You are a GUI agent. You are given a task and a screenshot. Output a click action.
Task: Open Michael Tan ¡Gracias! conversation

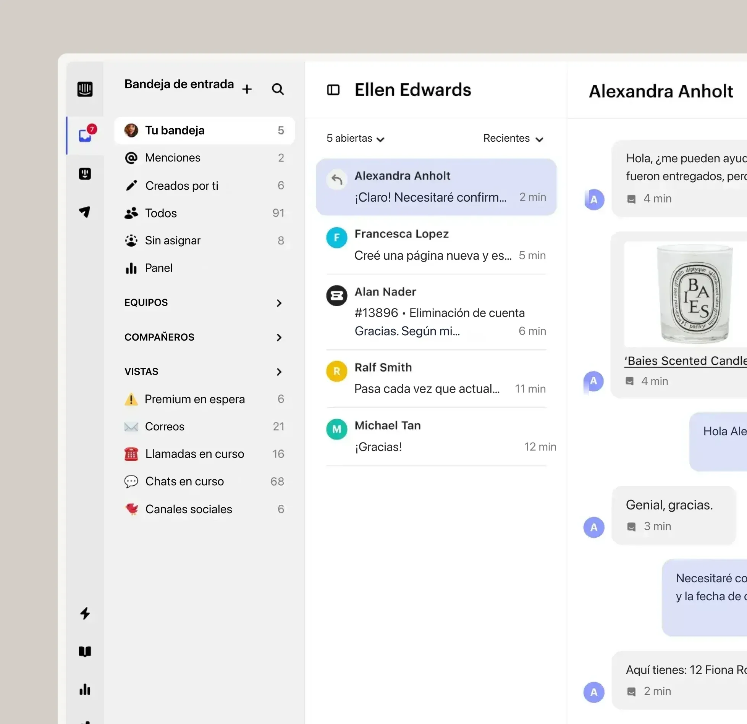[x=436, y=437]
